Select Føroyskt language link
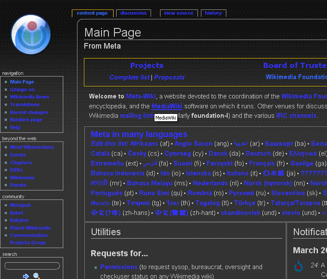This screenshot has height=279, width=327. (x=219, y=163)
